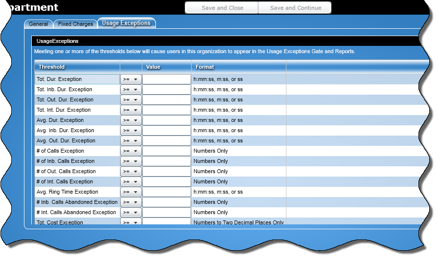This screenshot has height=259, width=438.
Task: Select the Usage Exceptions tab
Action: tap(126, 23)
